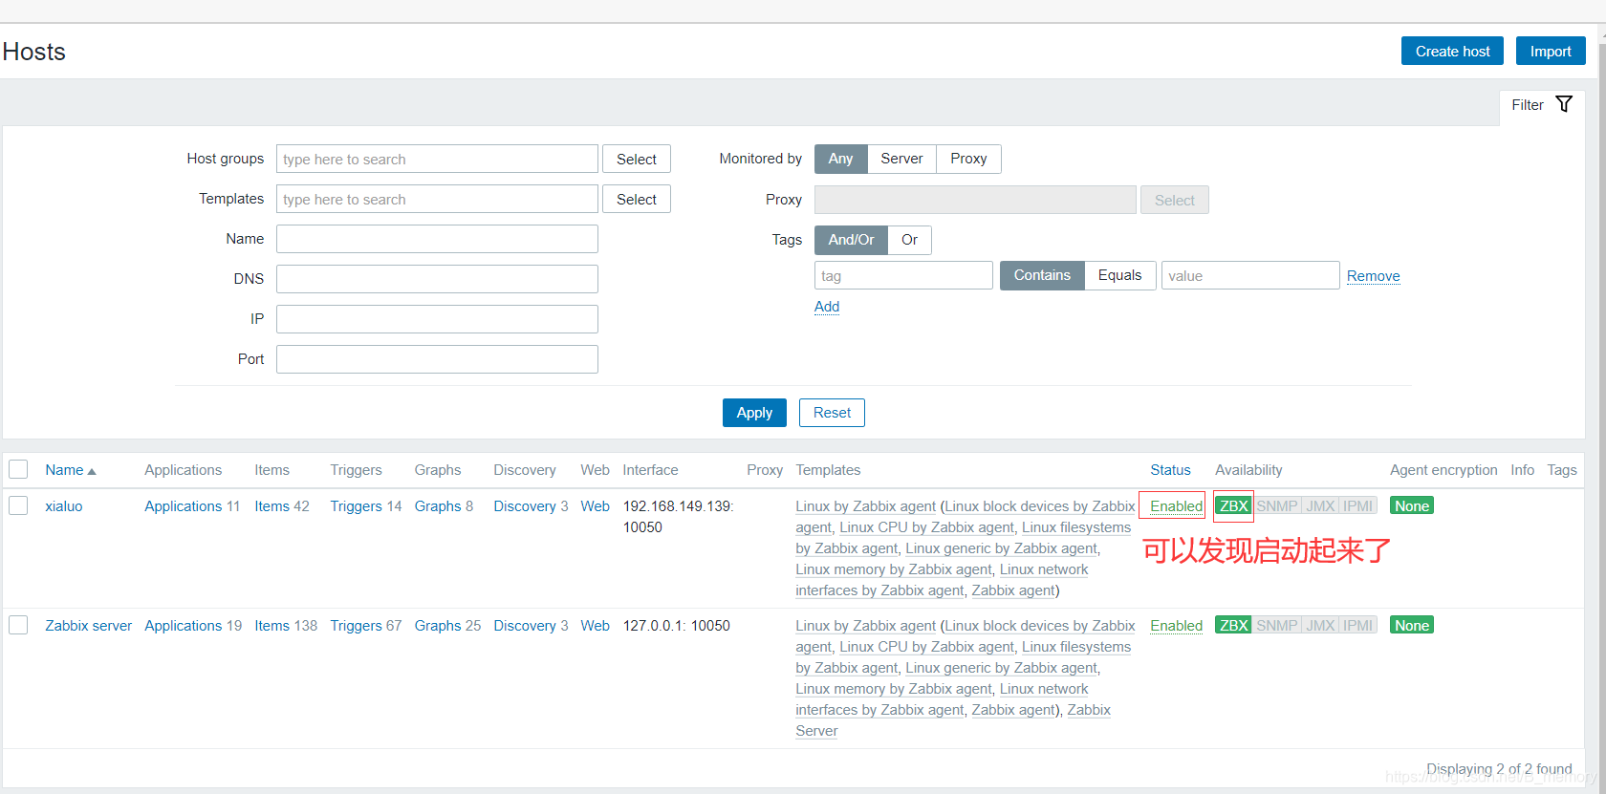Open Templates Select picker
Image resolution: width=1606 pixels, height=794 pixels.
point(637,199)
